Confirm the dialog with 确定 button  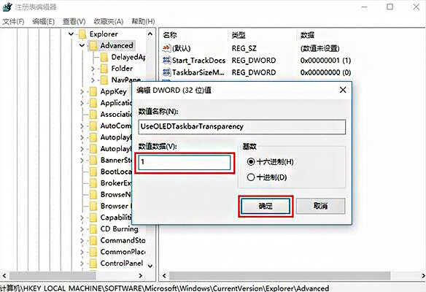coord(266,206)
